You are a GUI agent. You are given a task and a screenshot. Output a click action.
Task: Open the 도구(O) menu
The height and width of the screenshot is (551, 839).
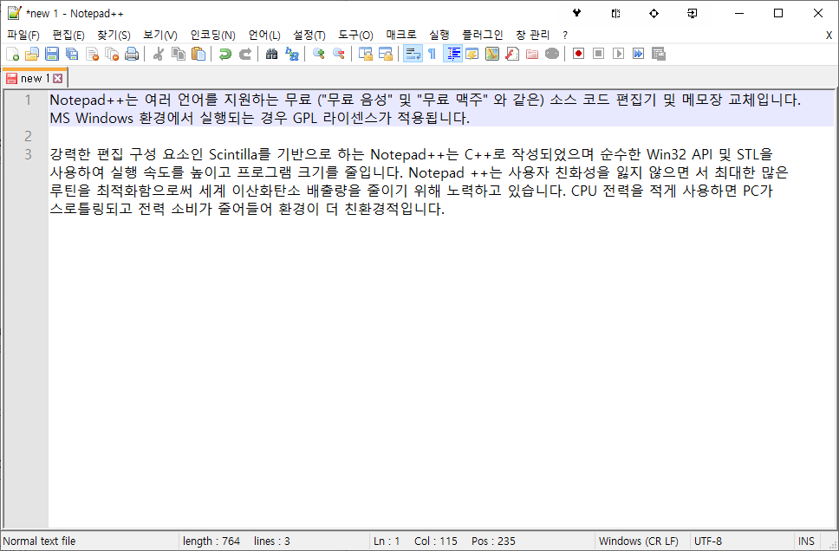[x=356, y=36]
